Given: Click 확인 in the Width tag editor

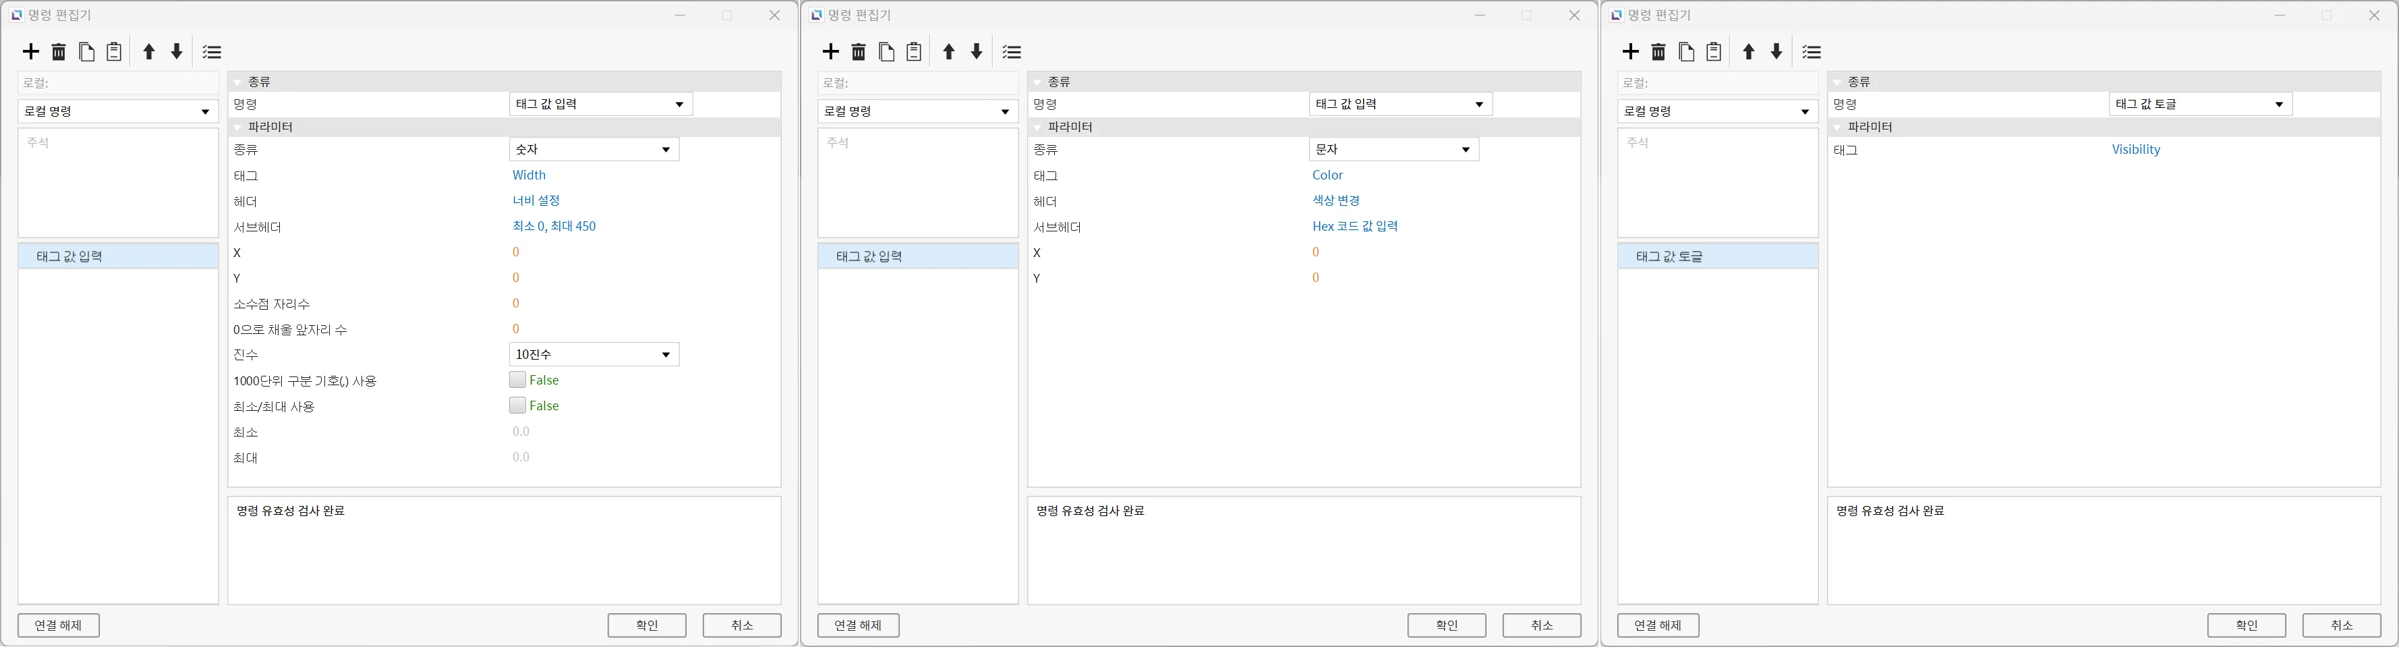Looking at the screenshot, I should pyautogui.click(x=646, y=625).
